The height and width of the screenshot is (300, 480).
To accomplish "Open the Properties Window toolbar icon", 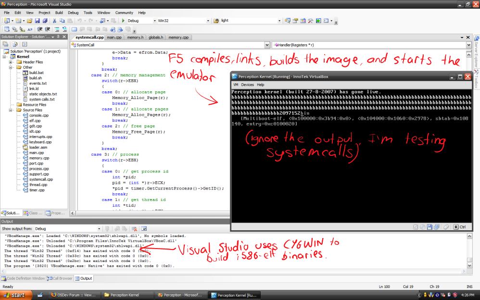I will [x=295, y=21].
